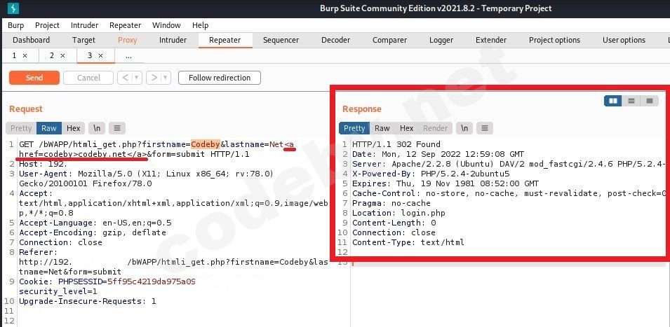Switch to the Intruder tool tab

[x=173, y=40]
